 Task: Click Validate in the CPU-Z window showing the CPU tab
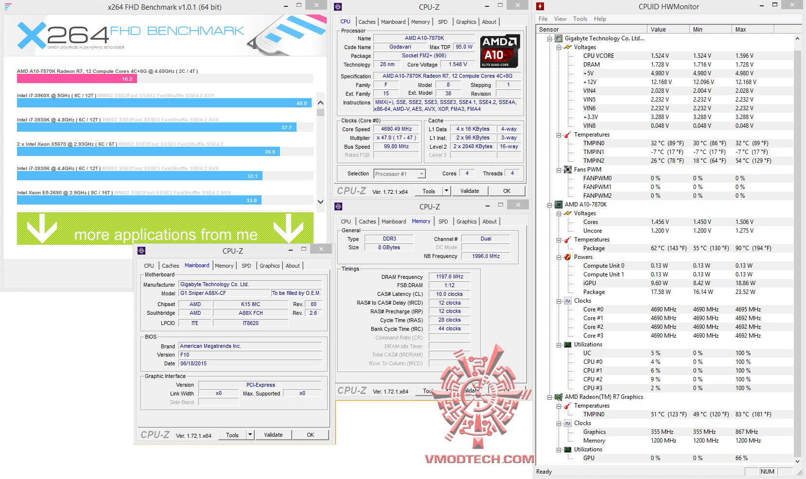coord(470,191)
